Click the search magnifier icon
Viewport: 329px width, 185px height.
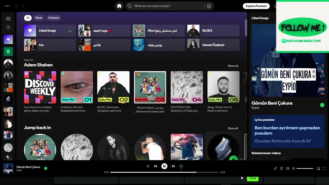(x=130, y=6)
